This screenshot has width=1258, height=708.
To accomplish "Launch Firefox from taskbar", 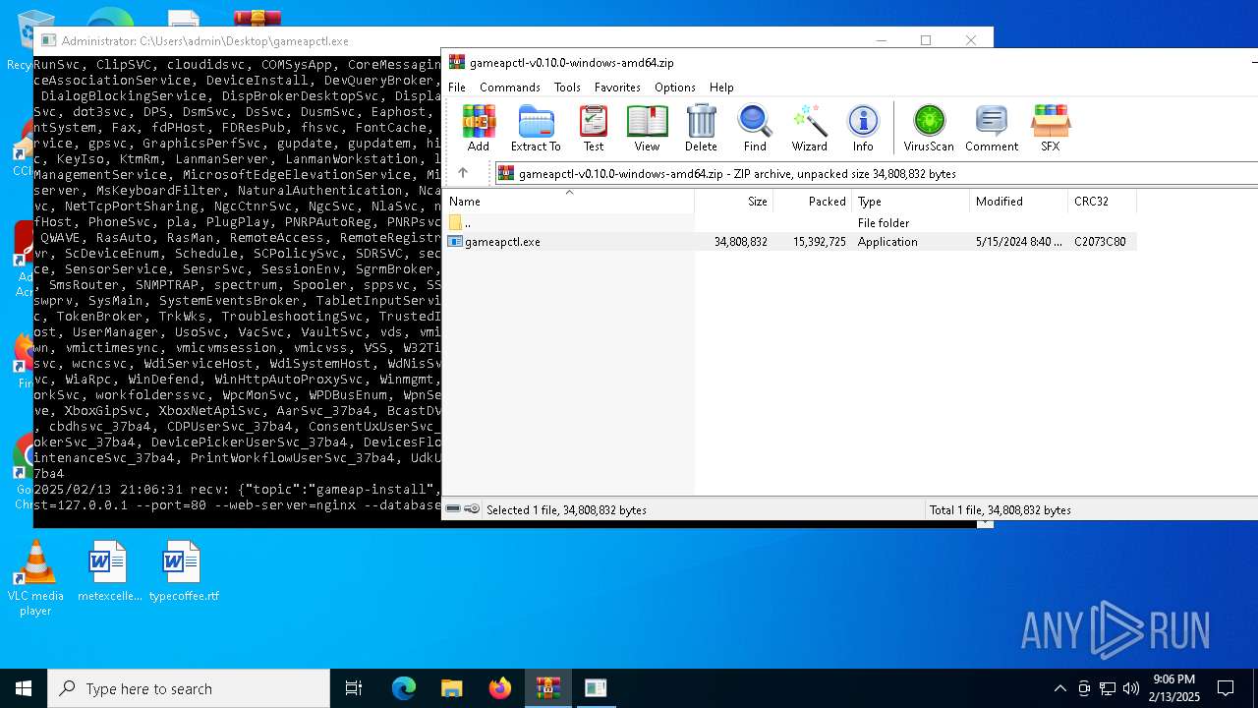I will pos(499,688).
